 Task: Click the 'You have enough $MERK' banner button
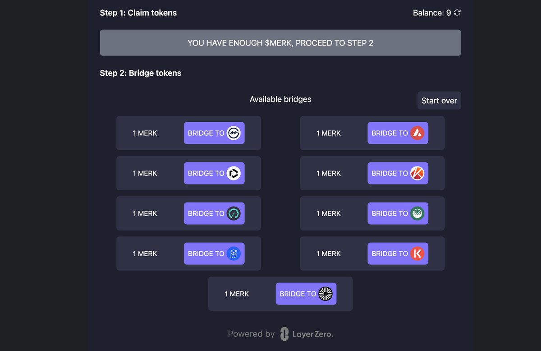coord(280,43)
